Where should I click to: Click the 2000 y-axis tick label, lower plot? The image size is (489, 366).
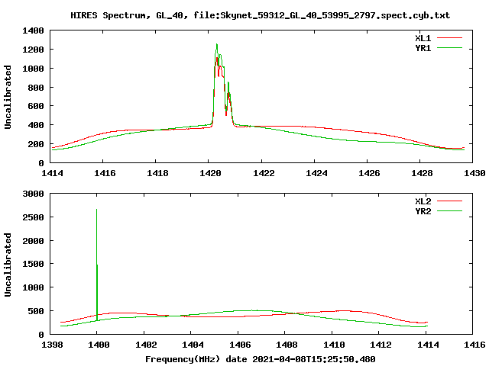click(x=33, y=241)
